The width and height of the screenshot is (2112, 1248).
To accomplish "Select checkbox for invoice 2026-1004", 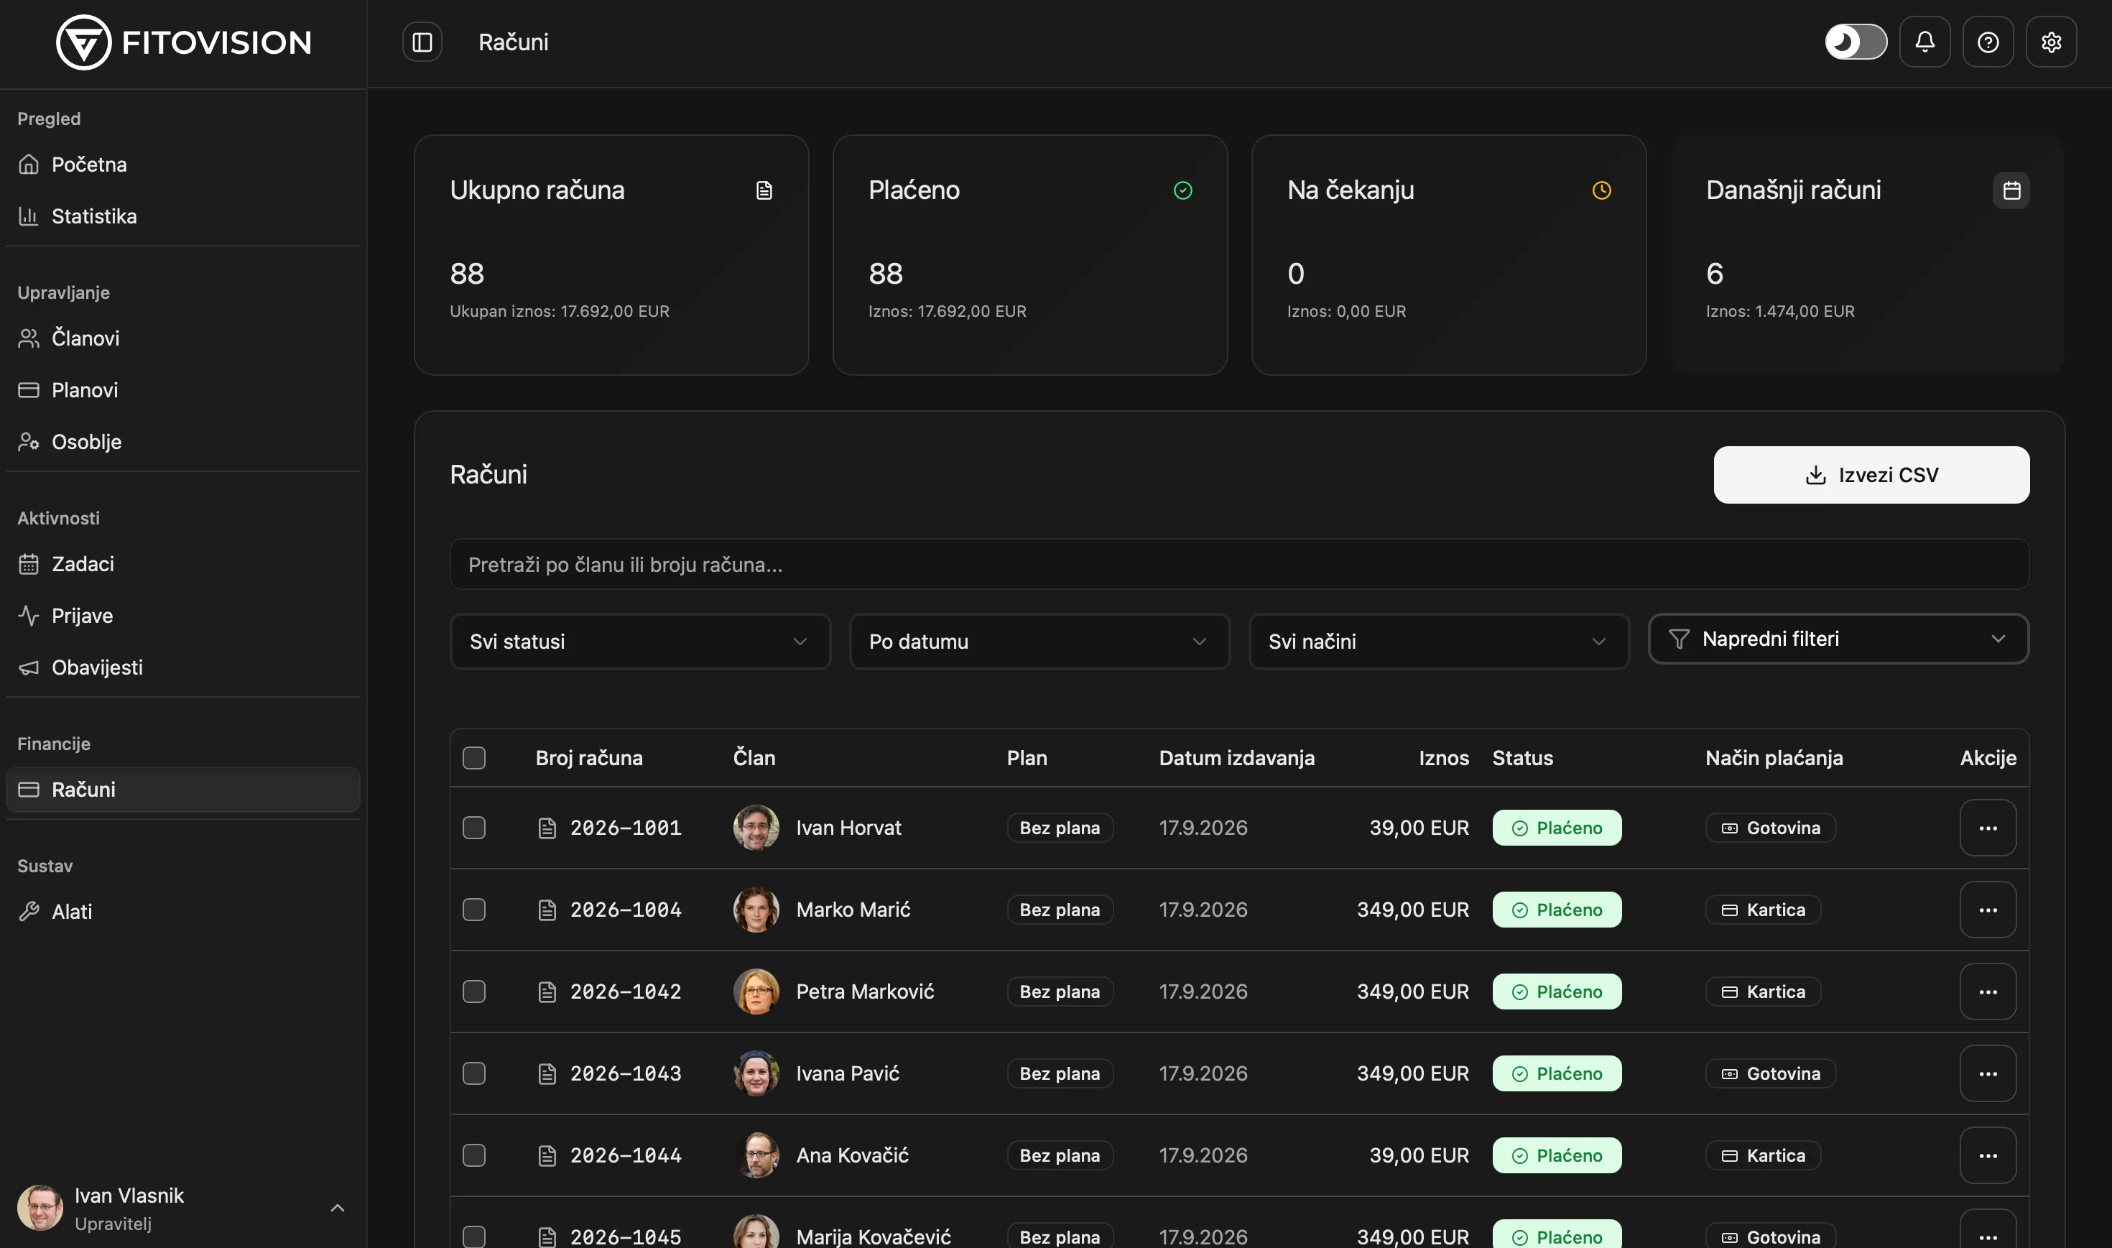I will (474, 909).
